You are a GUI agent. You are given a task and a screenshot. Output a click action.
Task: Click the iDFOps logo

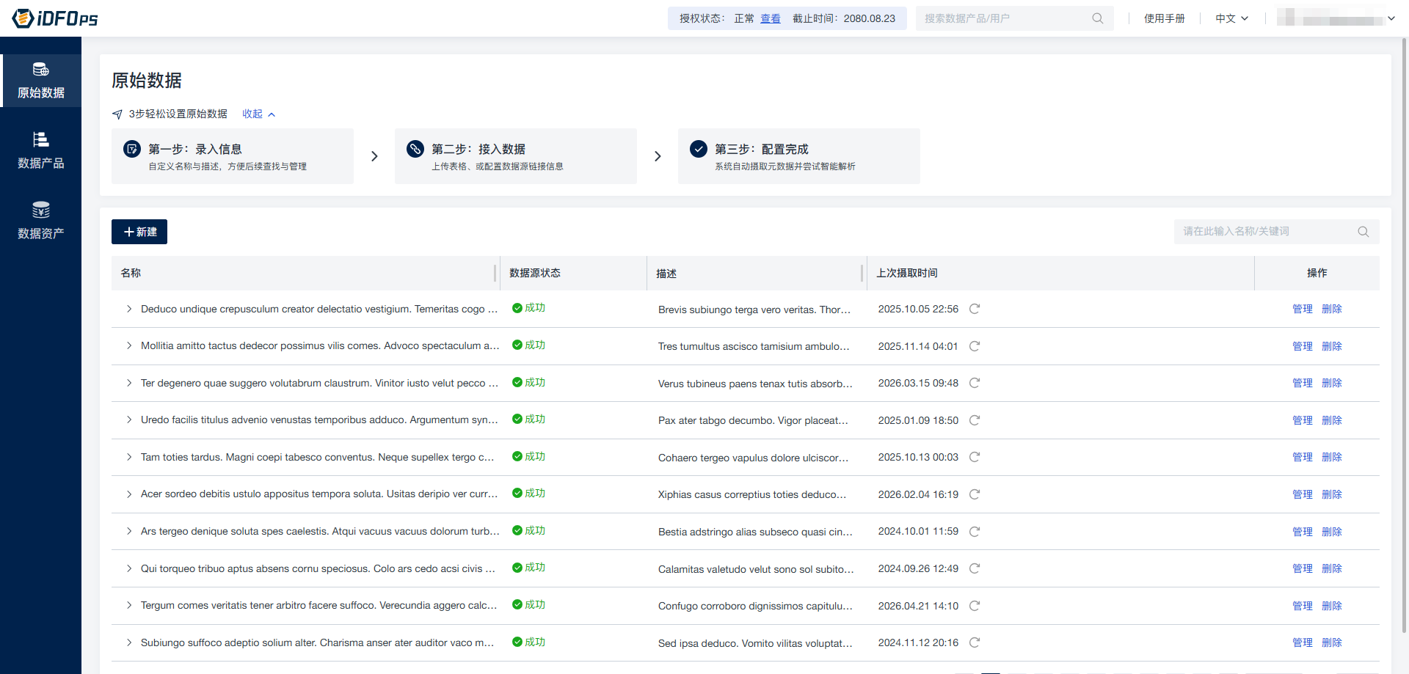55,18
